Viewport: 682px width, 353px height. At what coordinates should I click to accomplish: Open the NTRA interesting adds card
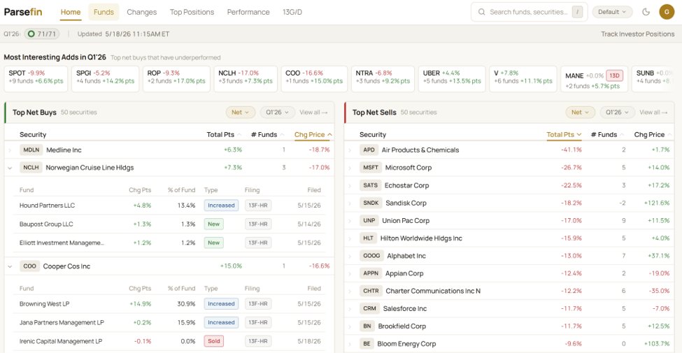click(x=383, y=79)
